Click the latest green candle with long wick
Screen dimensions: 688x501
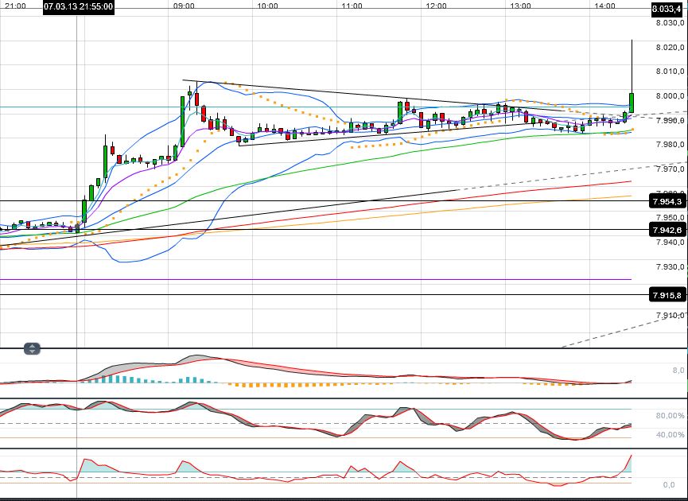(632, 103)
